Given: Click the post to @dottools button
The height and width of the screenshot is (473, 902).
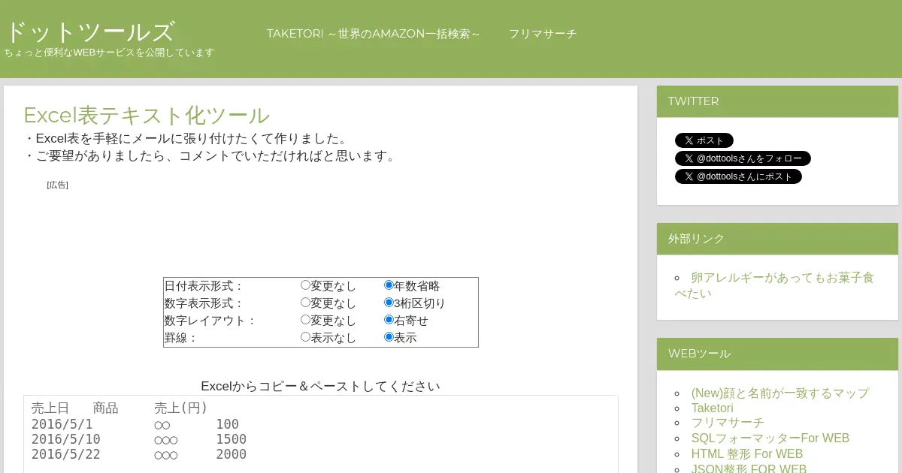Looking at the screenshot, I should 737,176.
